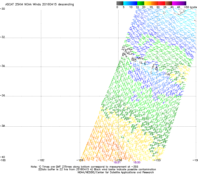Click the brown 35-40 knots legend segment
The image size is (198, 174).
tap(169, 3)
